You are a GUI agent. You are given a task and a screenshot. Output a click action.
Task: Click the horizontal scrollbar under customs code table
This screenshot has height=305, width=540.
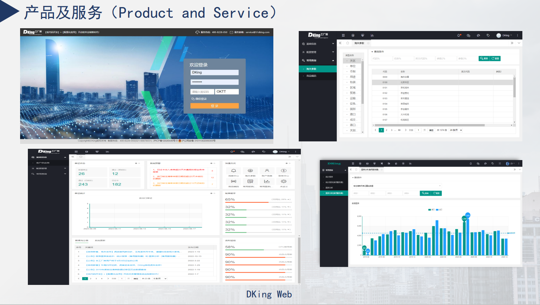pyautogui.click(x=430, y=125)
